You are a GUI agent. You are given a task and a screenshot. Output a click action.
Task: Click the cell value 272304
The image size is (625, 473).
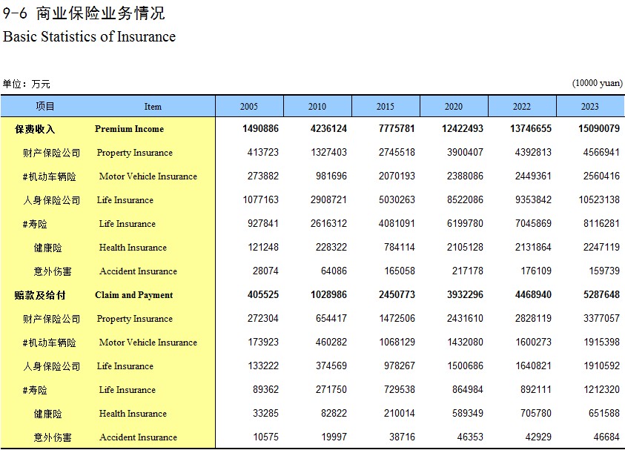pos(262,318)
